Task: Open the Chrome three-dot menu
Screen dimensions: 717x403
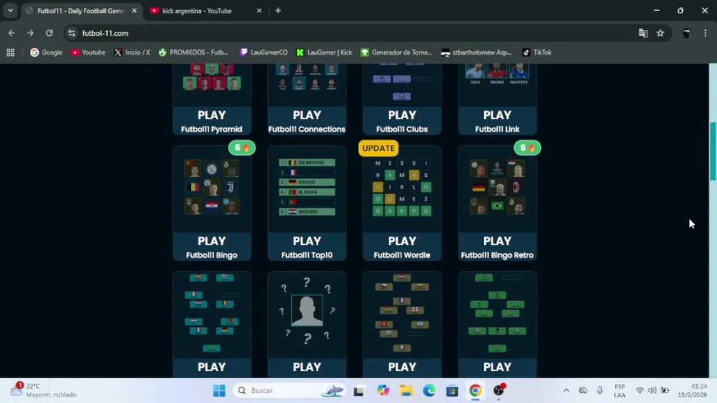Action: [705, 34]
